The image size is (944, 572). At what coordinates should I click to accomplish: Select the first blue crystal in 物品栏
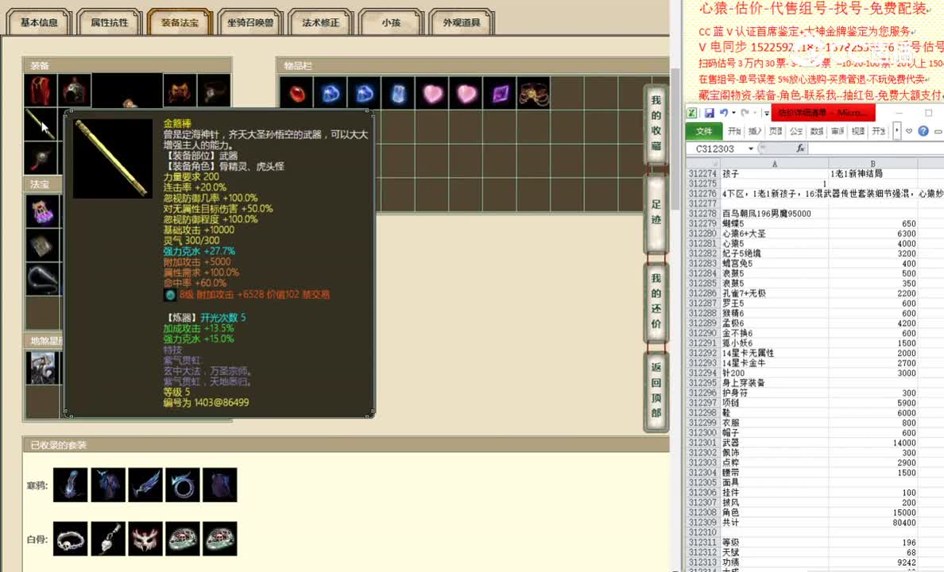coord(330,93)
